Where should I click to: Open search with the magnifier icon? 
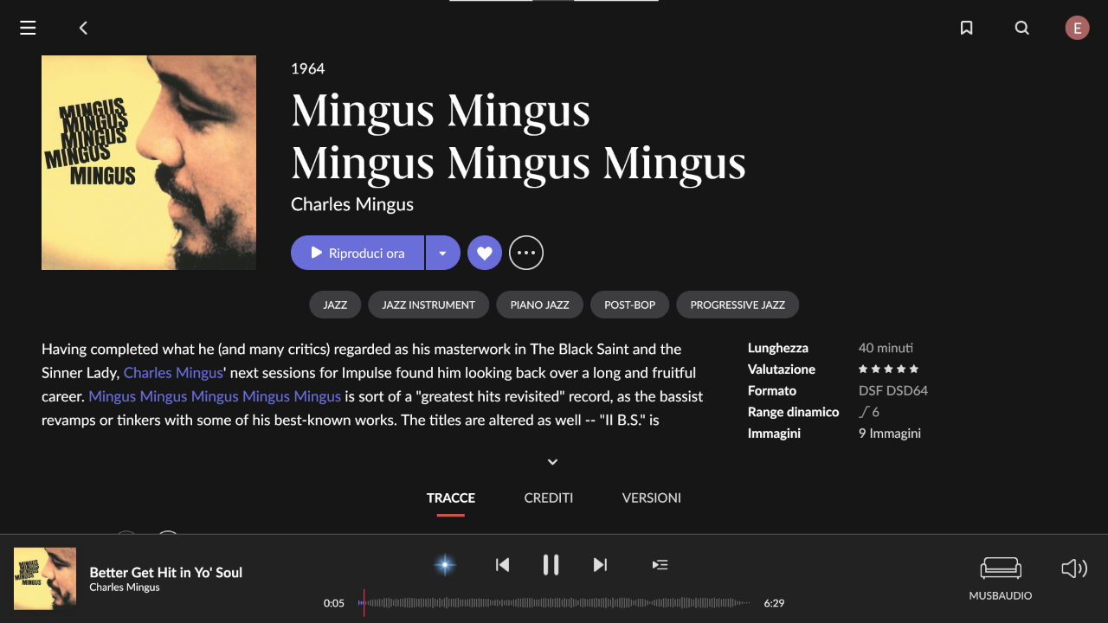click(1022, 28)
